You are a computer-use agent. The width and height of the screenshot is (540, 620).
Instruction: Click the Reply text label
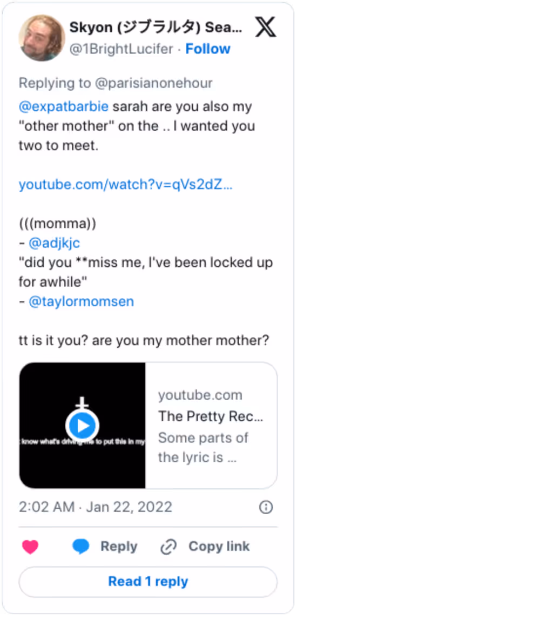click(119, 547)
